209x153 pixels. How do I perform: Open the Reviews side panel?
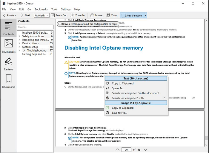(x=9, y=64)
